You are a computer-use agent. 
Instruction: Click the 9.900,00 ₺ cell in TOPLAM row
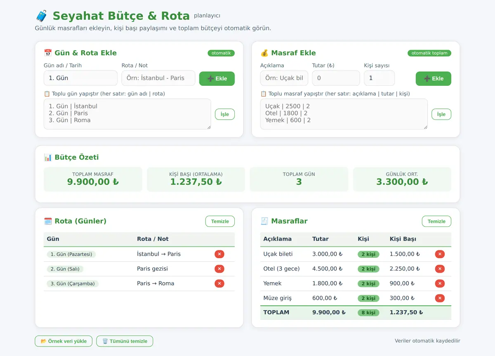[x=329, y=313]
